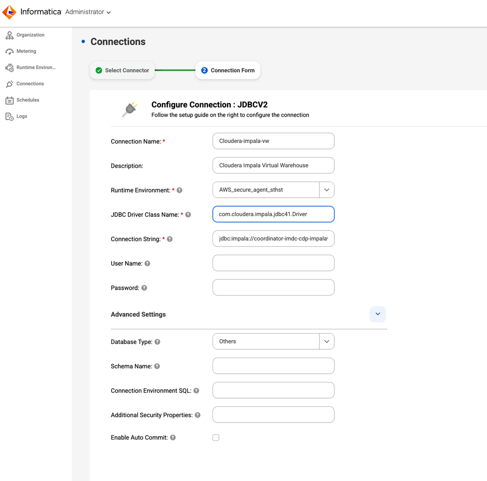Click the Connections plug sidebar icon
The image size is (487, 481).
(9, 84)
